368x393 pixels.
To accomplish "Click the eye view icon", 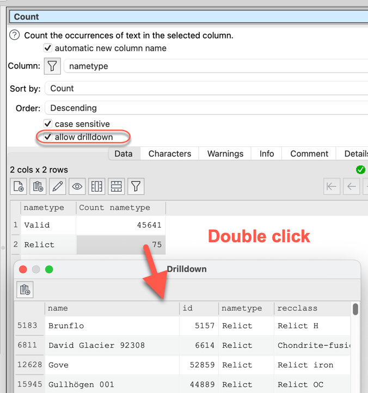I will [77, 187].
